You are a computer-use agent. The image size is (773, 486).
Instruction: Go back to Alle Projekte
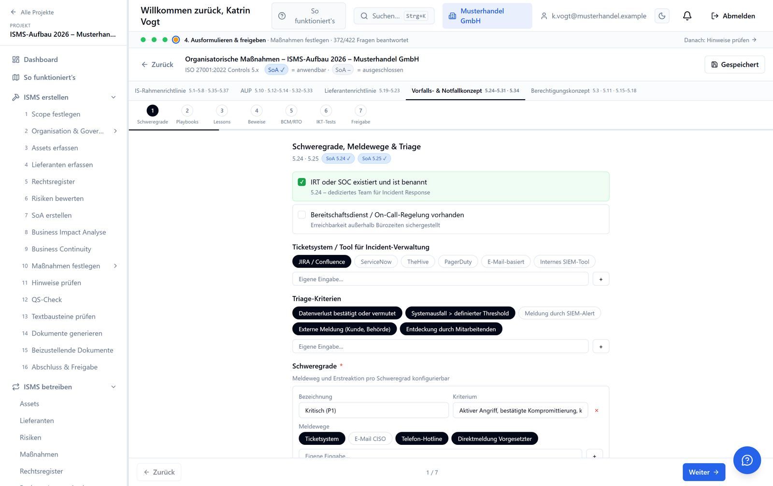pos(32,12)
